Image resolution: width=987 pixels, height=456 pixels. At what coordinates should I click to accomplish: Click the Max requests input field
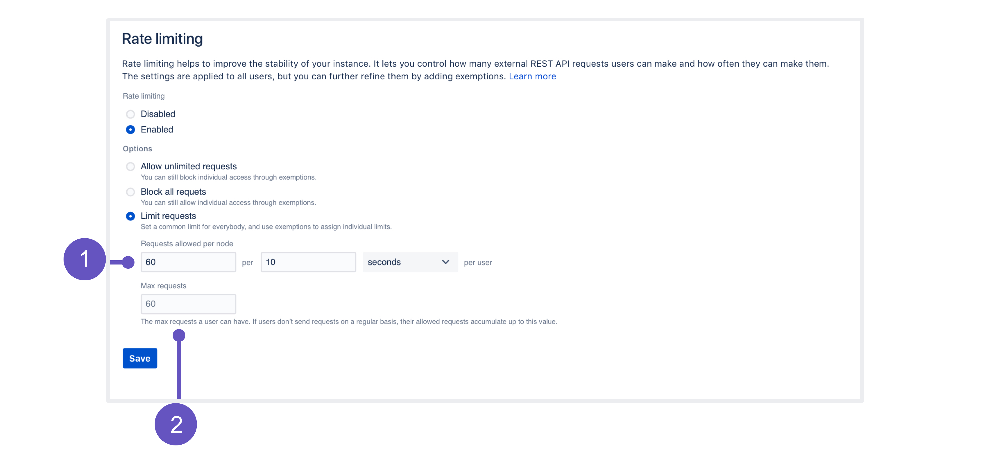[x=188, y=304]
